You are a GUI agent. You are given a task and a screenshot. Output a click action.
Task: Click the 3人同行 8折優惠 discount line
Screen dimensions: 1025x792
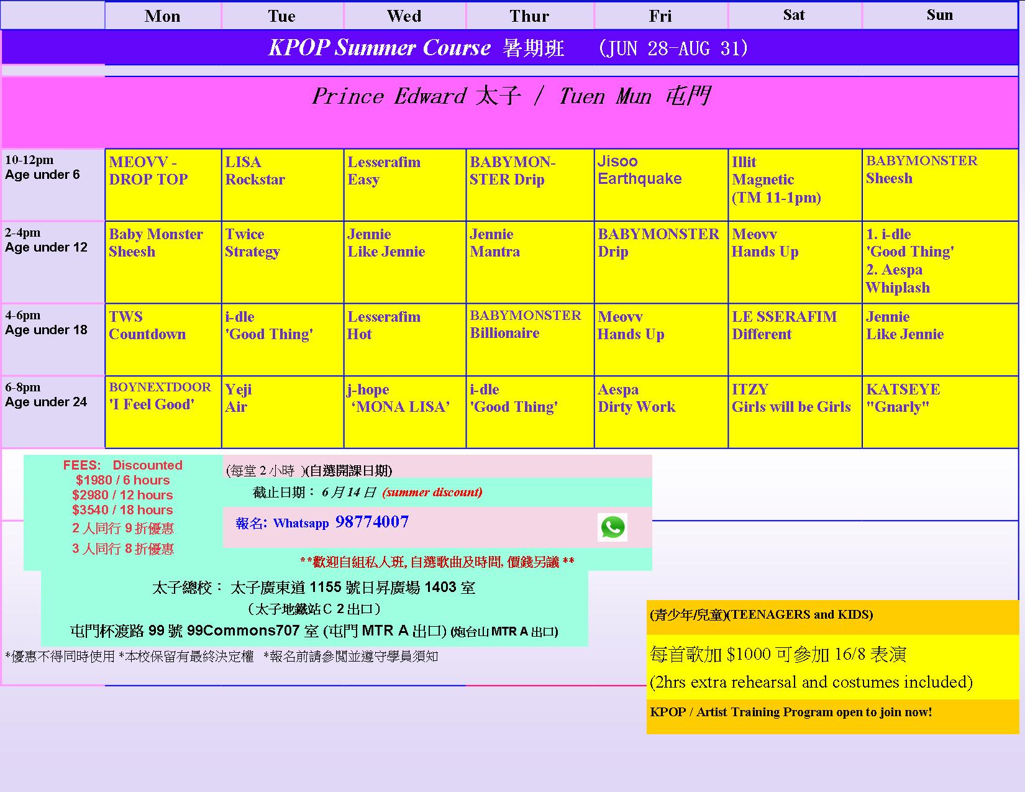coord(122,548)
